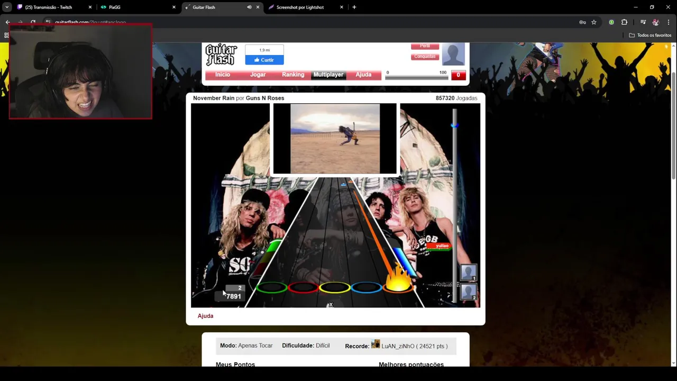This screenshot has width=677, height=381.
Task: Open Ajuda in the red menu bar
Action: click(x=363, y=75)
